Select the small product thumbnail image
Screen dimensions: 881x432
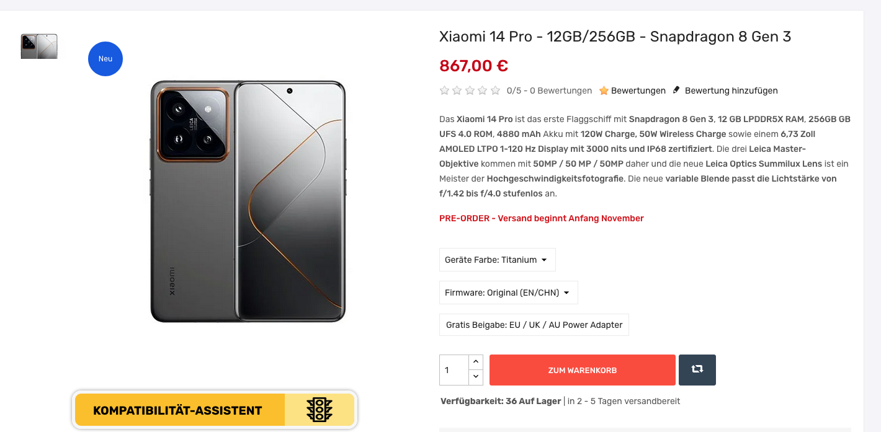coord(39,46)
